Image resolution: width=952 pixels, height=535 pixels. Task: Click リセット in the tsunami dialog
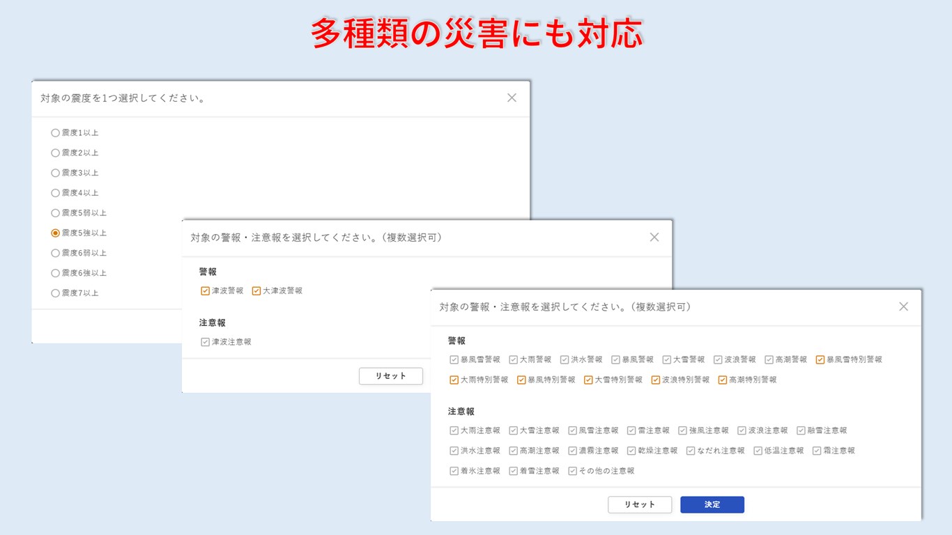391,376
